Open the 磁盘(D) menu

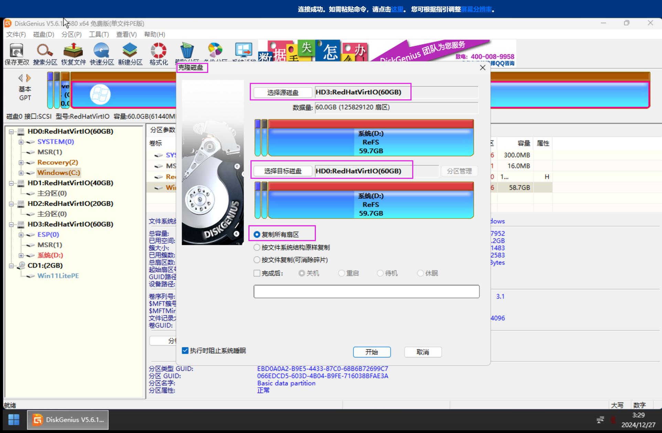[43, 34]
